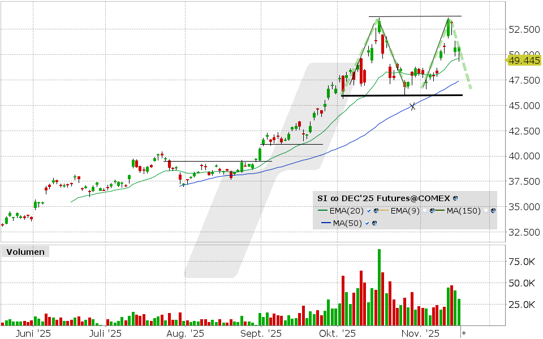The image size is (543, 339).
Task: Click the SI DEC'25 Futures@COMEX title text
Action: 385,198
